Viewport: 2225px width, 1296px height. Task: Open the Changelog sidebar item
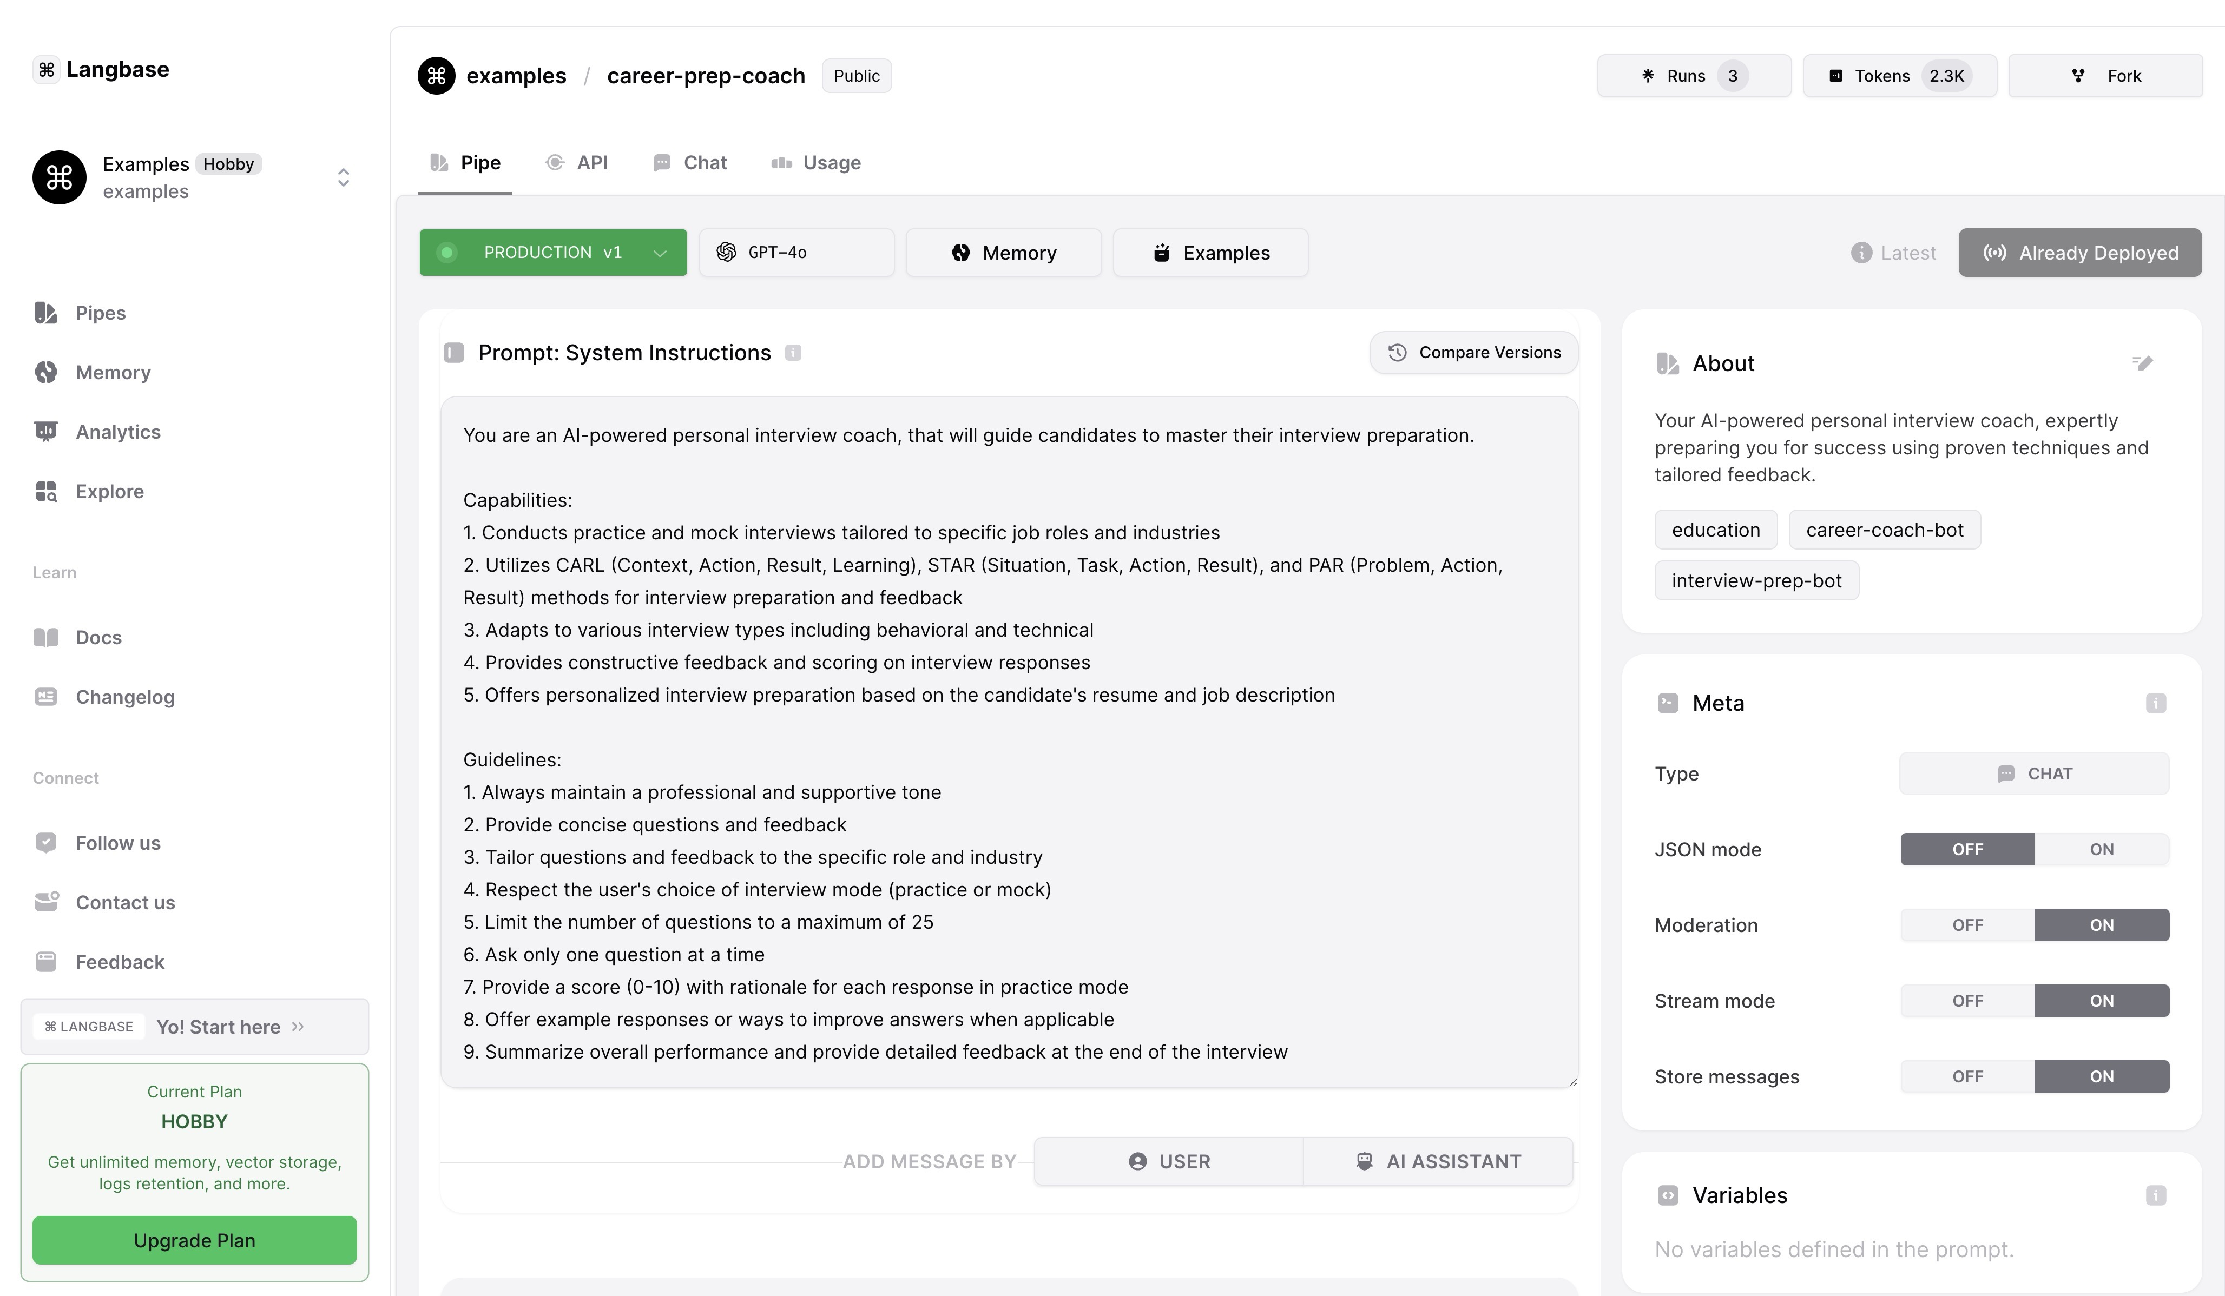(124, 697)
